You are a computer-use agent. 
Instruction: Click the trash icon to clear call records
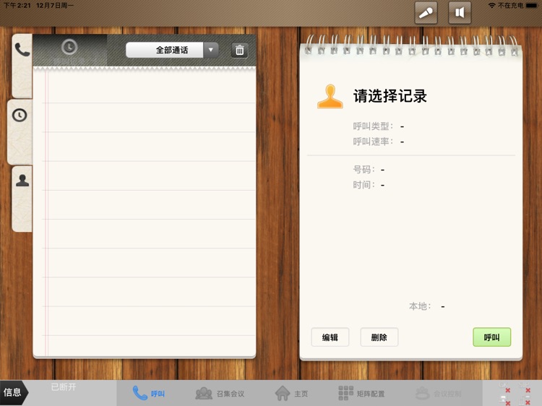239,51
